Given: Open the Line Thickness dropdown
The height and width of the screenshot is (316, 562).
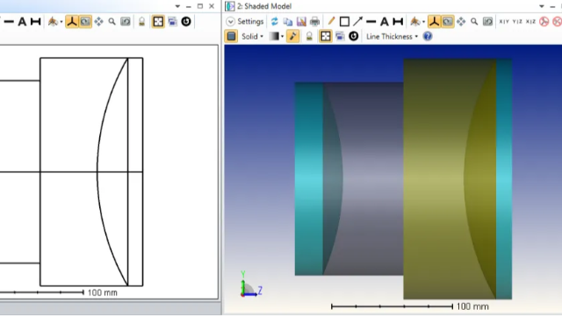Looking at the screenshot, I should coord(393,37).
